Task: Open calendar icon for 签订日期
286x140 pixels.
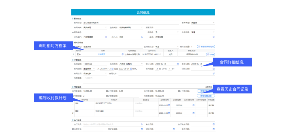Action: pyautogui.click(x=178, y=64)
